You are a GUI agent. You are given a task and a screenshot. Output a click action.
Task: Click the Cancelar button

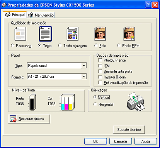(x=121, y=141)
